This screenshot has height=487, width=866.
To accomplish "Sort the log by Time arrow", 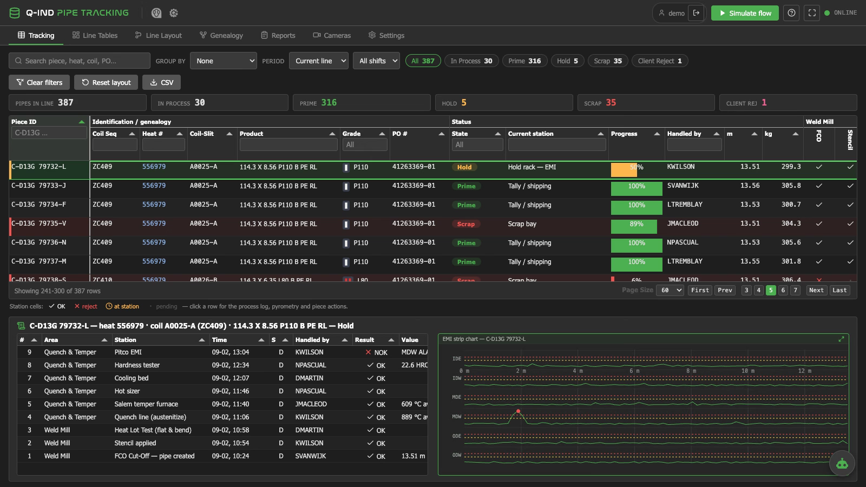I will [x=261, y=340].
